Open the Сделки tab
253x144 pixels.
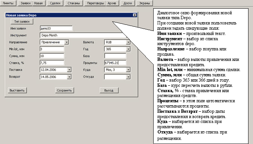pos(55,3)
